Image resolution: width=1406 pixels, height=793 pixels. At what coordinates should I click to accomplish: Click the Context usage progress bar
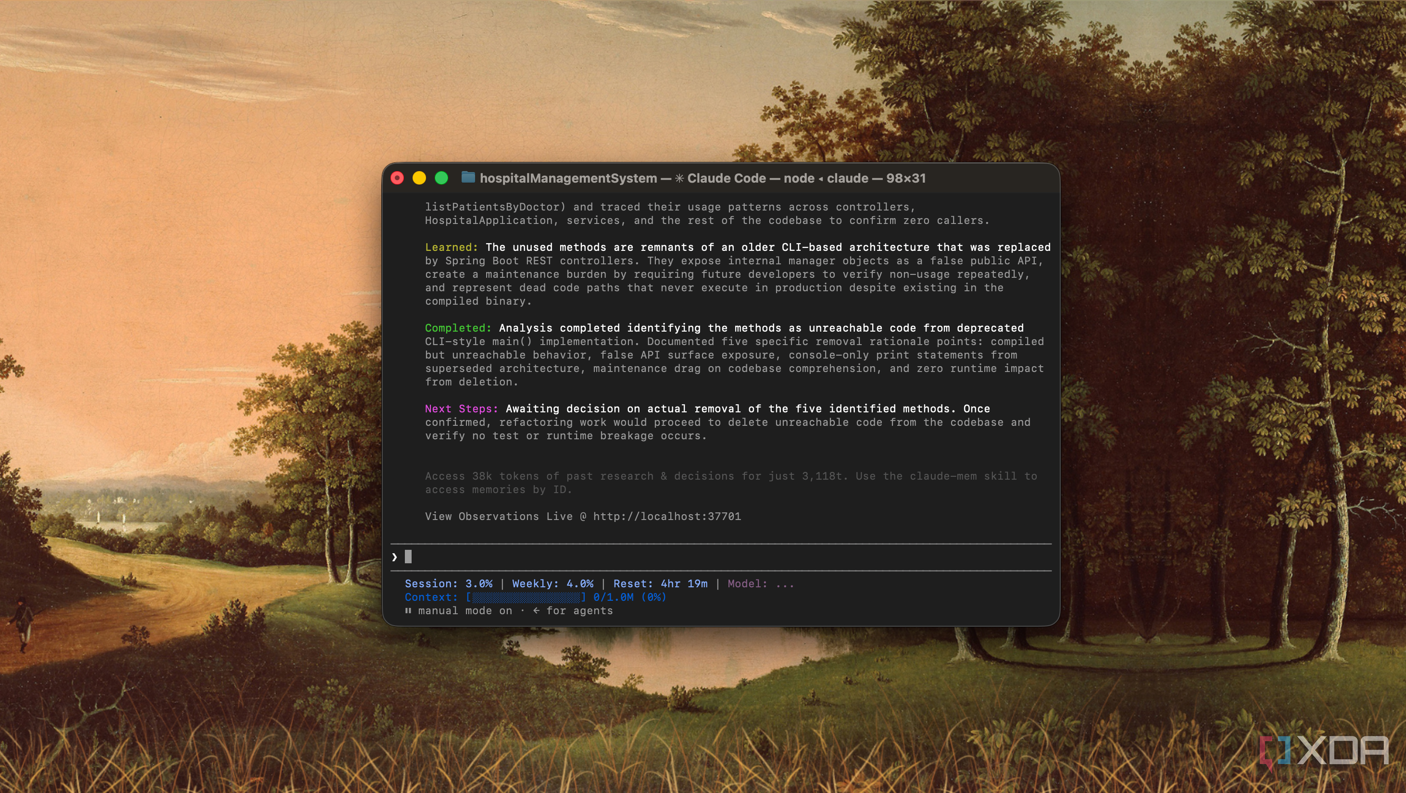(526, 597)
